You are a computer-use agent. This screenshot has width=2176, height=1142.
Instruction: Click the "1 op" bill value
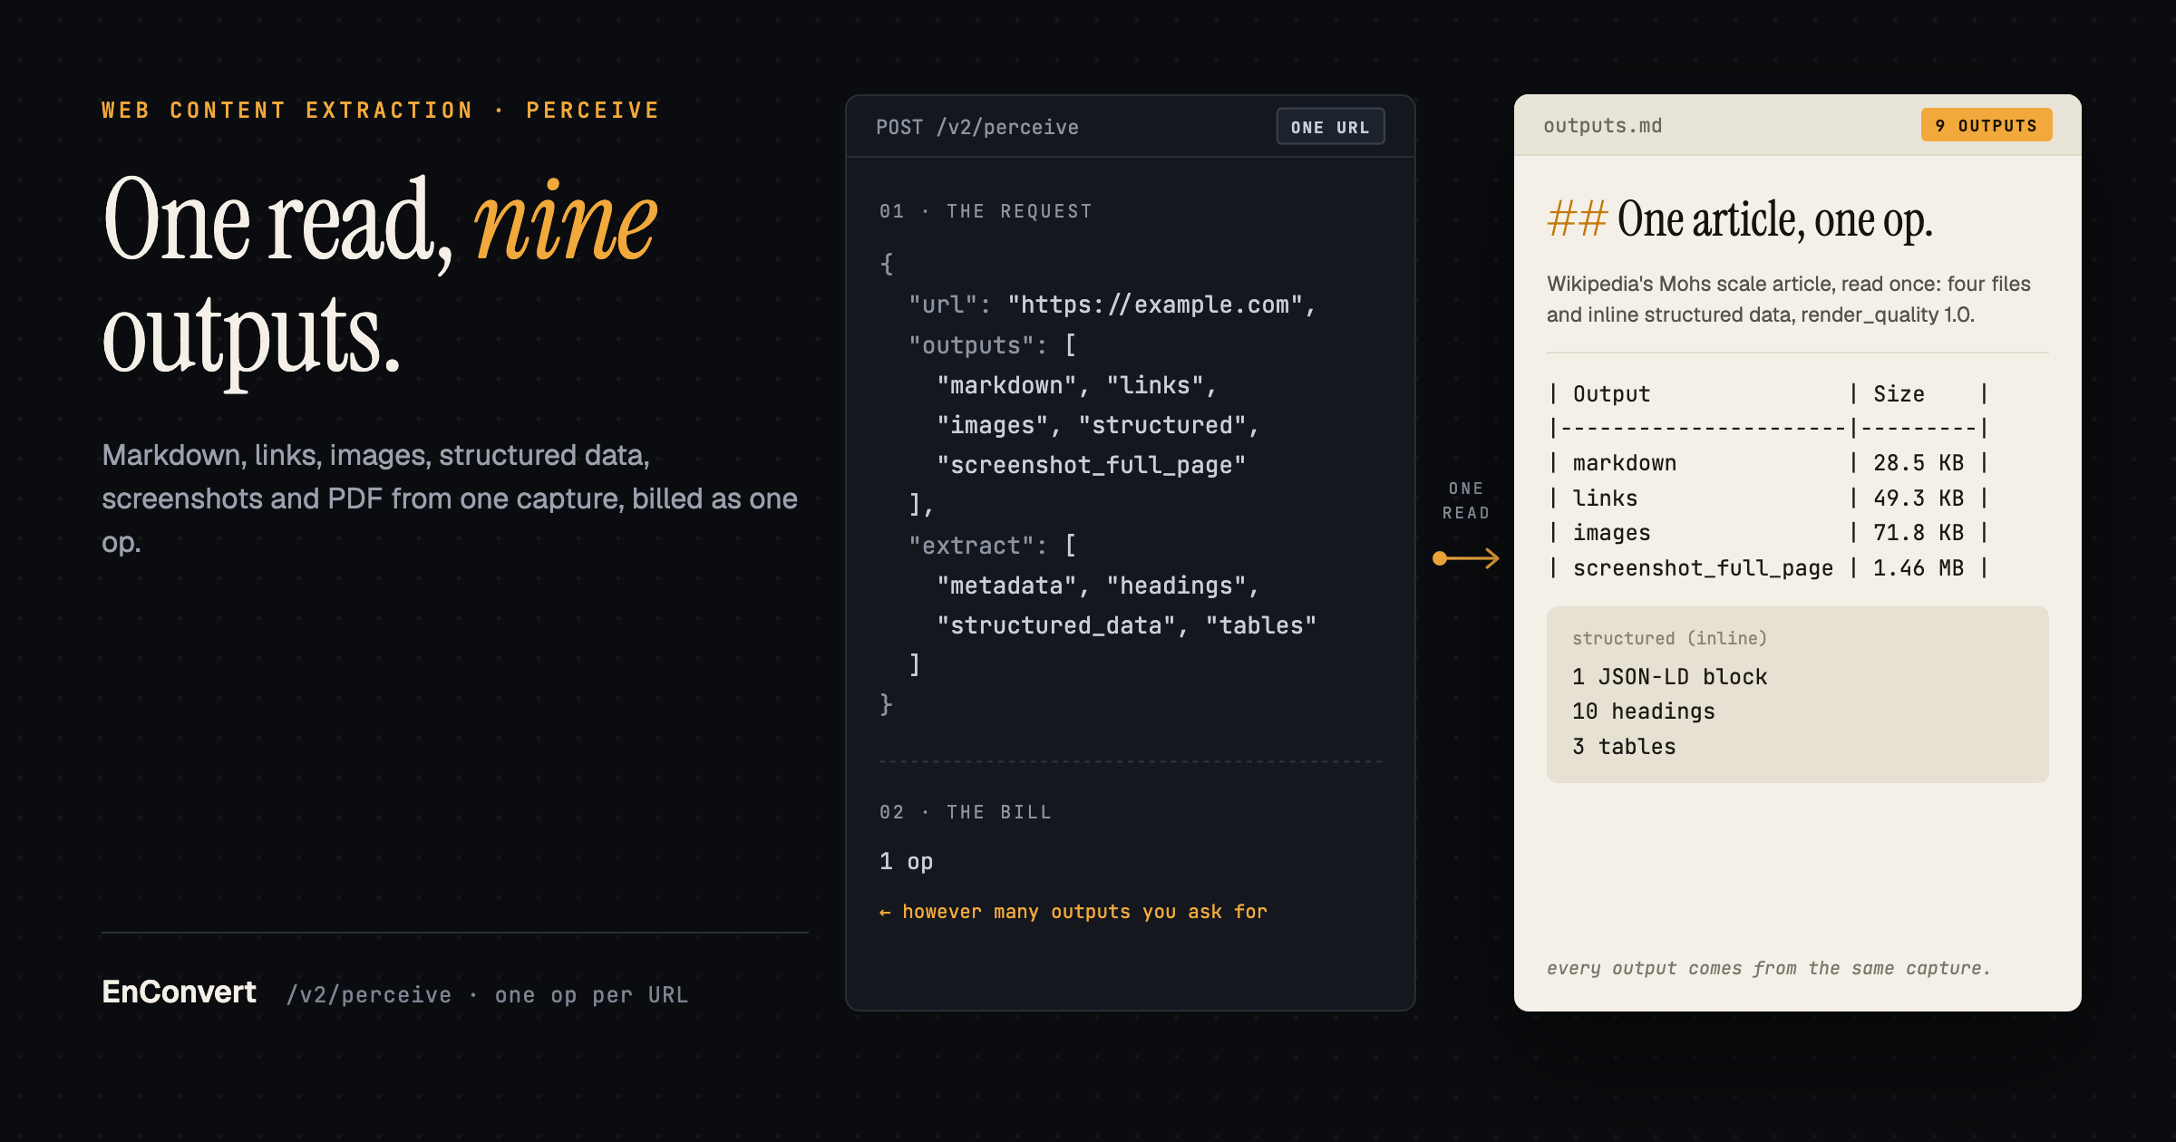[906, 861]
